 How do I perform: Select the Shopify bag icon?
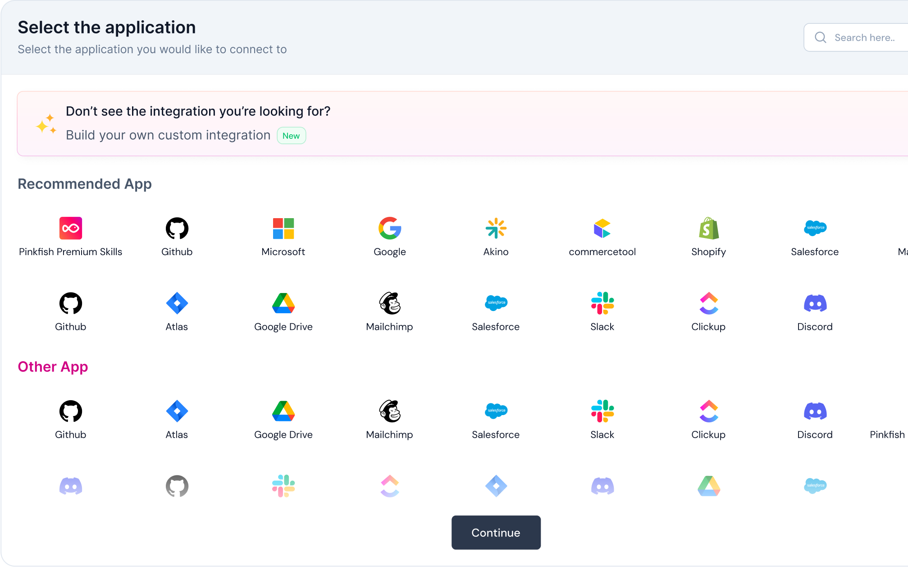(709, 228)
